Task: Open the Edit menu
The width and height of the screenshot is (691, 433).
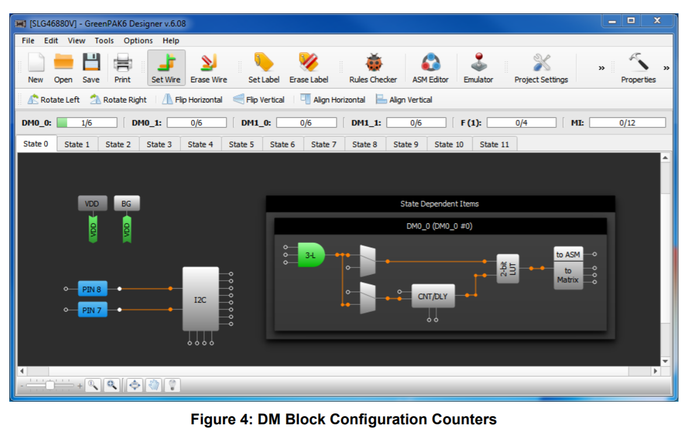Action: (x=50, y=41)
